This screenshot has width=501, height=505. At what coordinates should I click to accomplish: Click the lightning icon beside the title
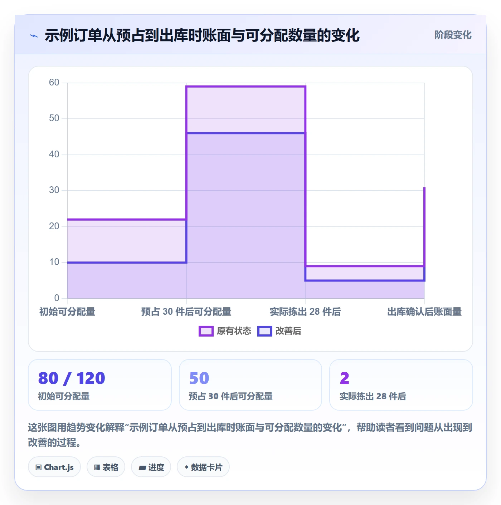[34, 36]
